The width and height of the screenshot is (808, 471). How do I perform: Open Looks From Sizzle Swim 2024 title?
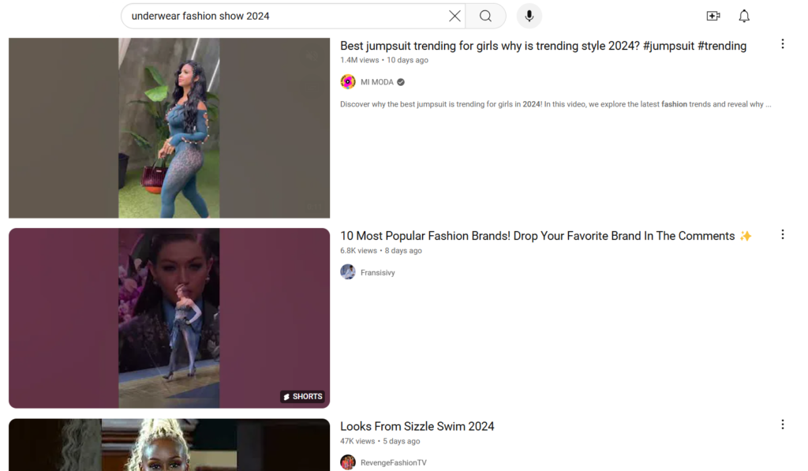[417, 426]
